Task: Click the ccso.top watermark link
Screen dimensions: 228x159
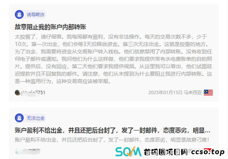Action: [208, 152]
